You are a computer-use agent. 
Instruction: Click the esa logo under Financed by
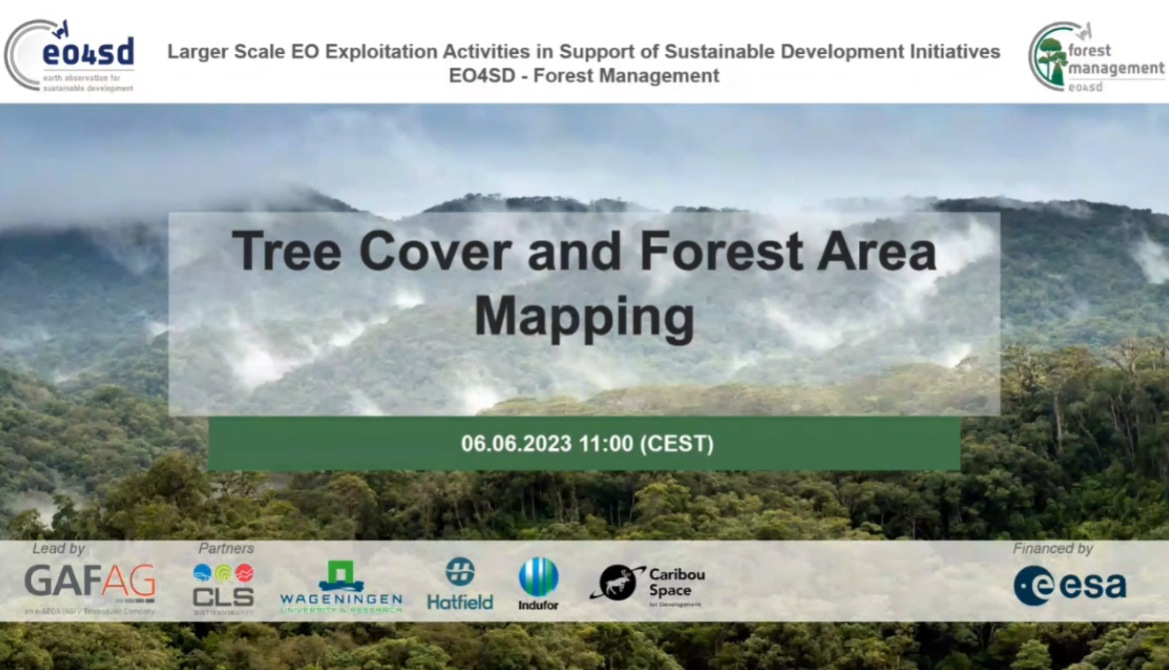pos(1070,585)
